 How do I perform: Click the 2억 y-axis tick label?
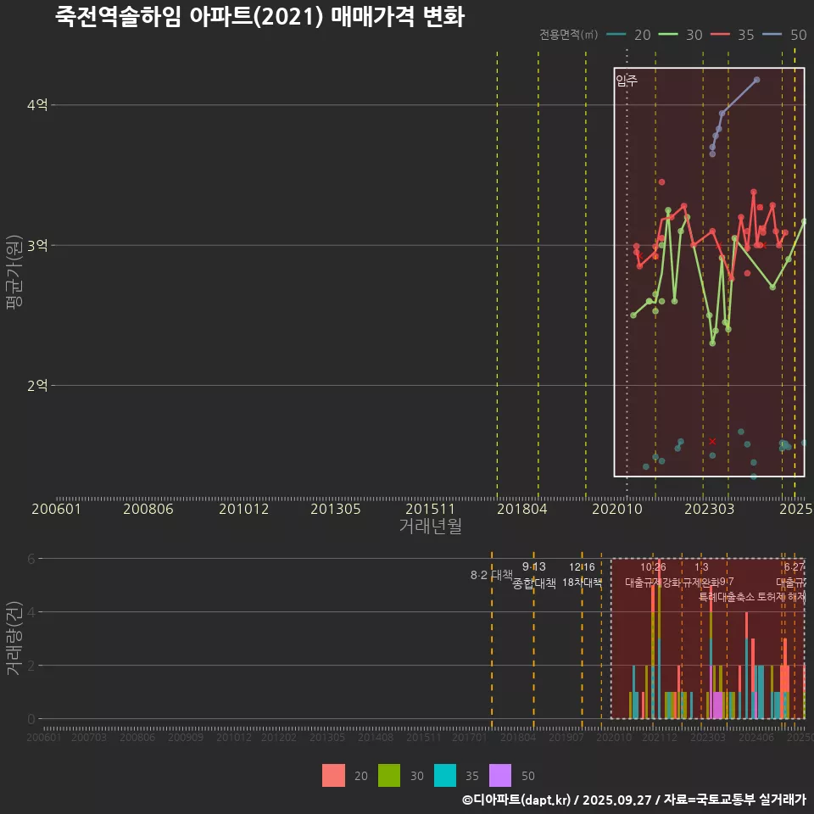36,385
